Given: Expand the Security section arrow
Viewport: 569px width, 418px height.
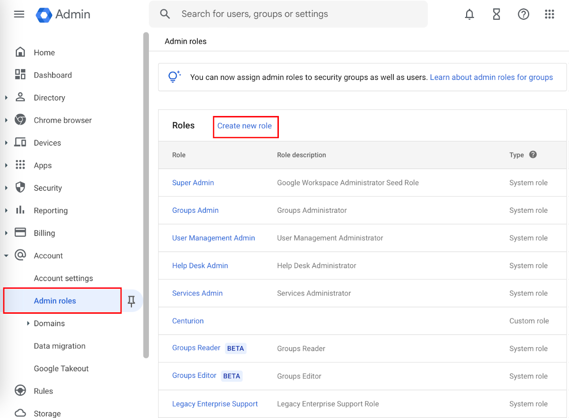Looking at the screenshot, I should 6,188.
